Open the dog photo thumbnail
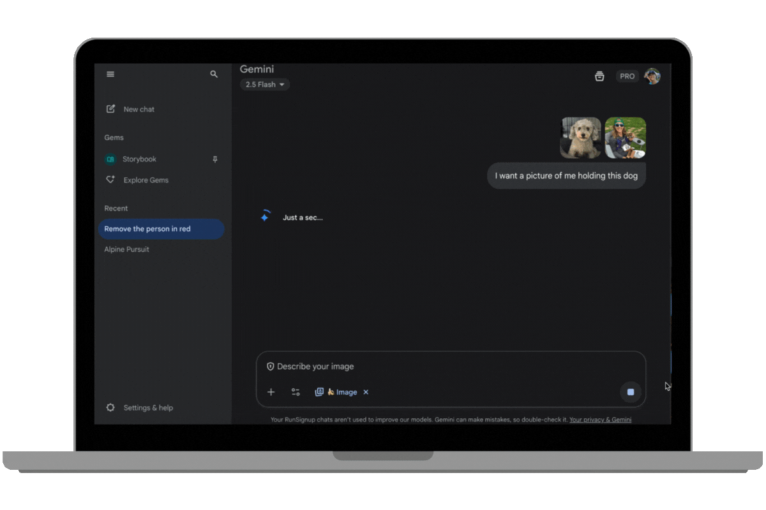 point(581,138)
